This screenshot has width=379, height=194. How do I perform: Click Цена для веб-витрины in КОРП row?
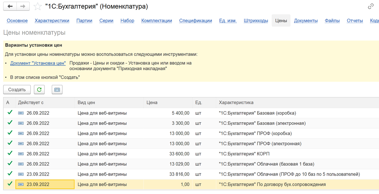pos(102,154)
